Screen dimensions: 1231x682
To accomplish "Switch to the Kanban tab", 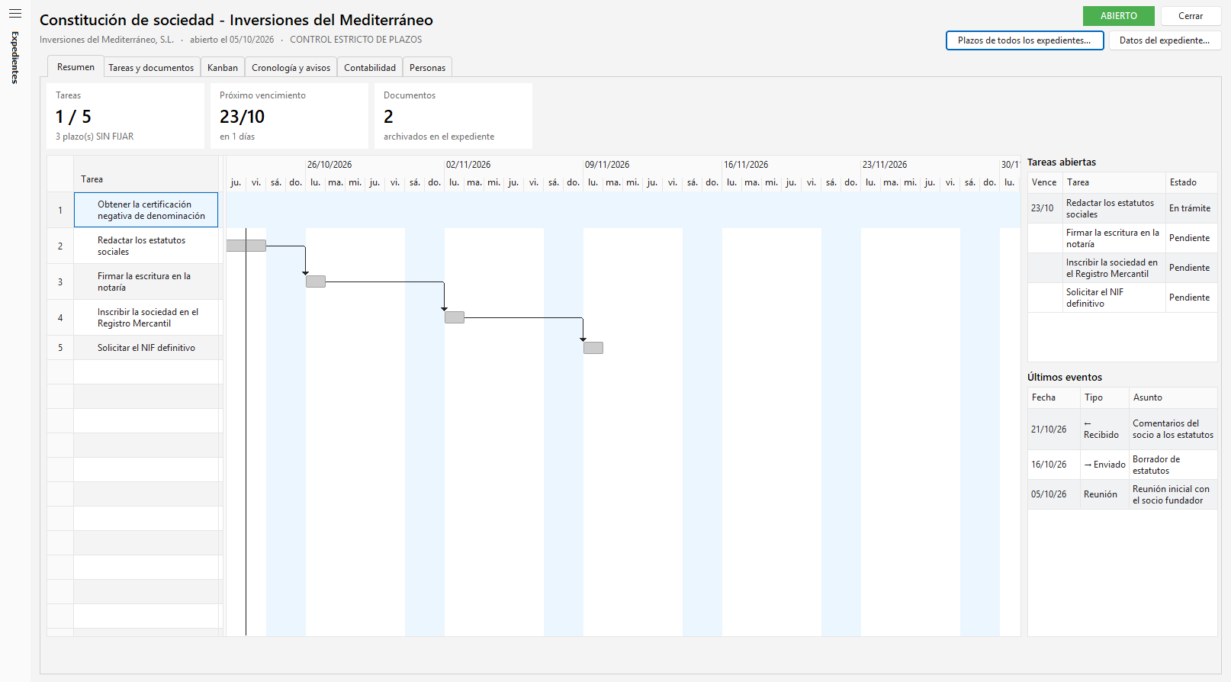I will pyautogui.click(x=223, y=68).
